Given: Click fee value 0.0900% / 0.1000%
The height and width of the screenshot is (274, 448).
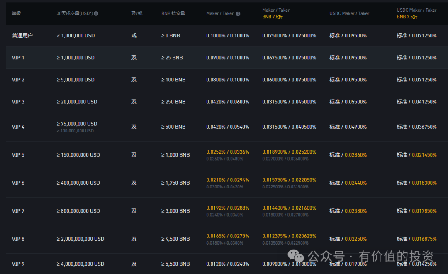Looking at the screenshot, I should (x=228, y=58).
